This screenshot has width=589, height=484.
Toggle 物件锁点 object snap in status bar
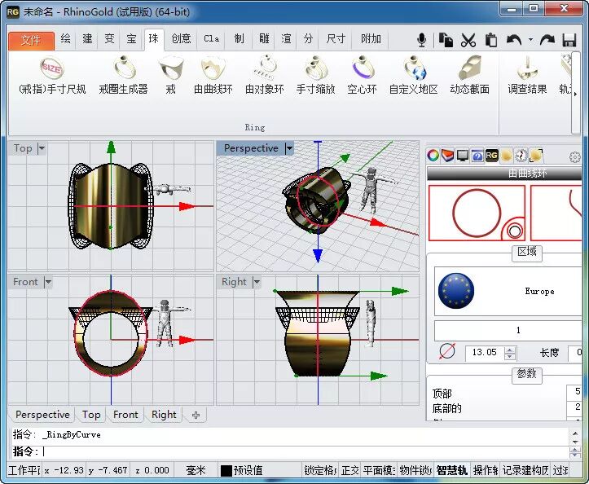[x=415, y=470]
